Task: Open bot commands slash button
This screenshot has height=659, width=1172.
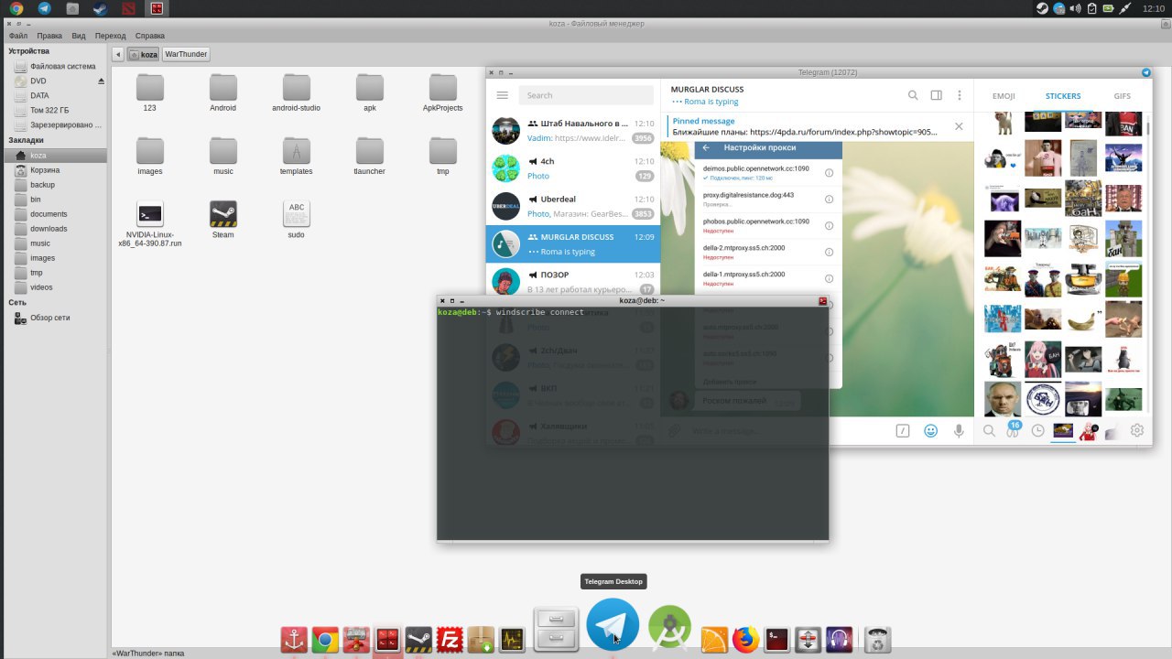Action: (902, 430)
